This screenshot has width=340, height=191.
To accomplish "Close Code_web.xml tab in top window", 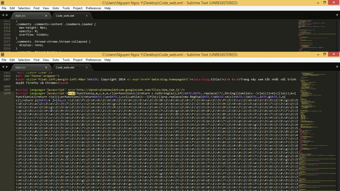I will pyautogui.click(x=87, y=16).
